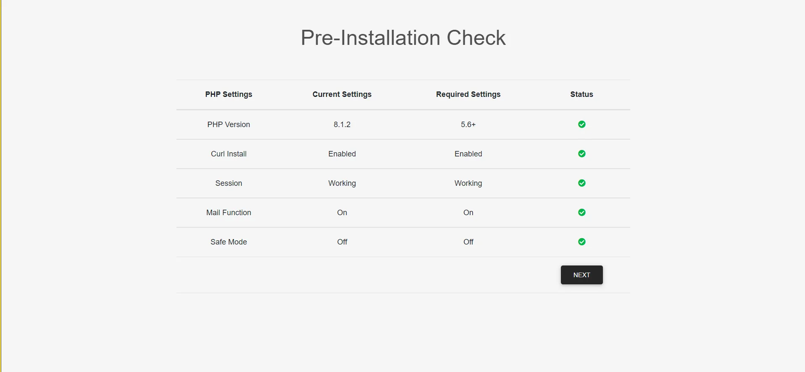Image resolution: width=805 pixels, height=372 pixels.
Task: Click the Current Settings column header
Action: pyautogui.click(x=342, y=94)
